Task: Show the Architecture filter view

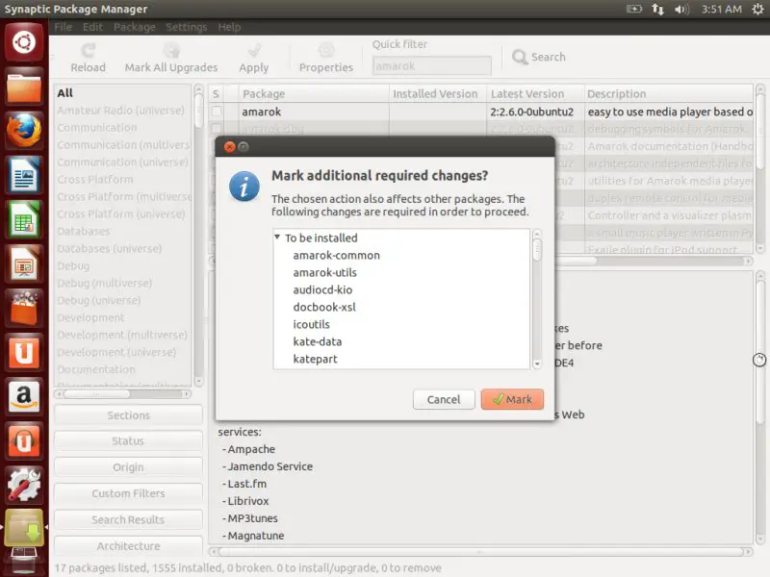Action: 128,546
